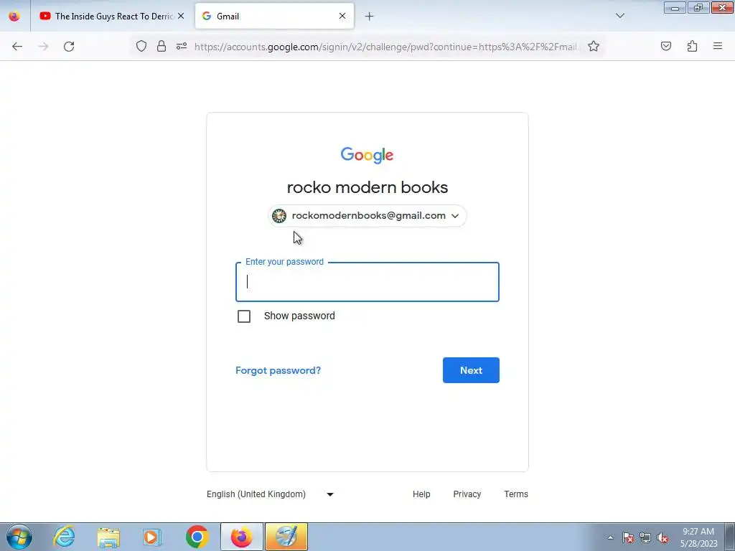
Task: Click the address bar URL
Action: coord(385,47)
